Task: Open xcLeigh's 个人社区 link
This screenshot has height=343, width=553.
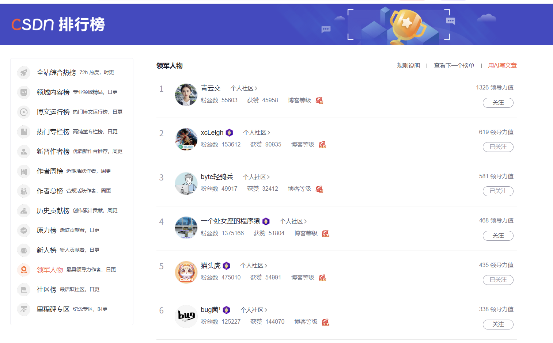Action: tap(257, 133)
